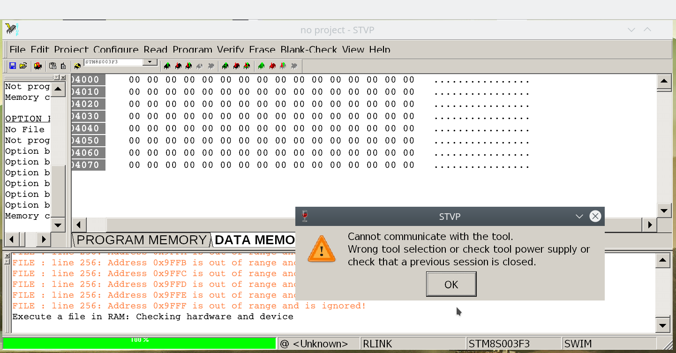Click first chip icon right of device dropdown
676x353 pixels.
pos(167,66)
